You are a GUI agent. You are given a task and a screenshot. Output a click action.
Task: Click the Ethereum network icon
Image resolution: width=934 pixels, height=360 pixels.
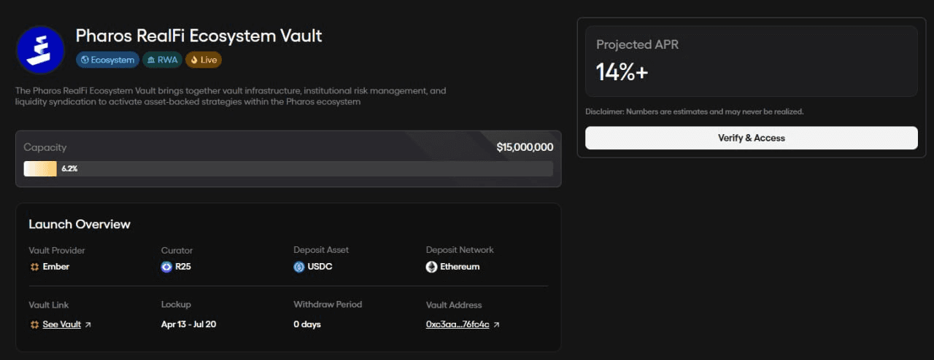coord(431,267)
